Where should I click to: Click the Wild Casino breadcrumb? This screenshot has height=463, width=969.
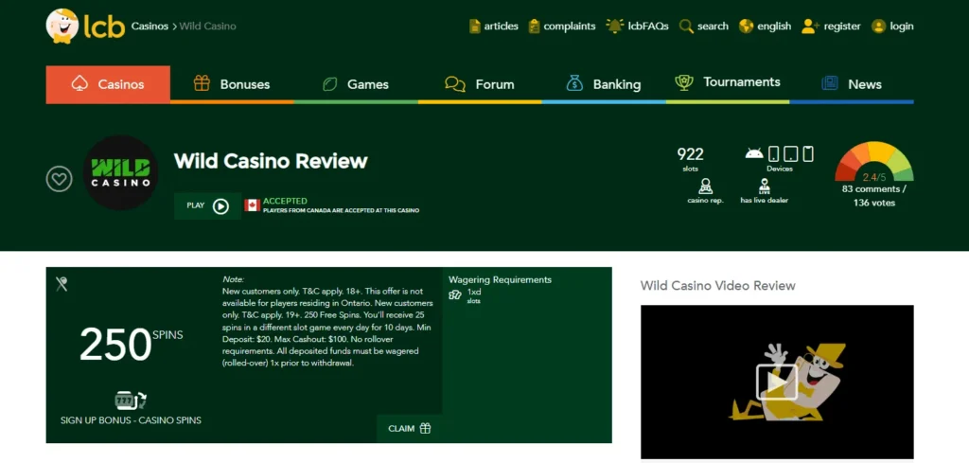coord(207,26)
